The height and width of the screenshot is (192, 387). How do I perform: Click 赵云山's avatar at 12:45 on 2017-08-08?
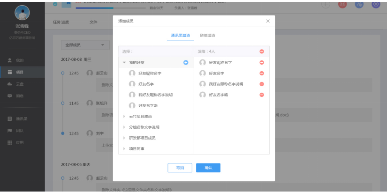(90, 73)
